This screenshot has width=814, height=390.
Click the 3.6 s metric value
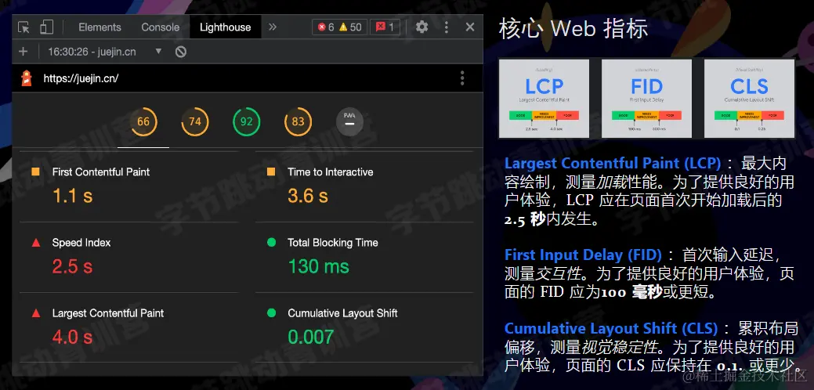click(308, 196)
